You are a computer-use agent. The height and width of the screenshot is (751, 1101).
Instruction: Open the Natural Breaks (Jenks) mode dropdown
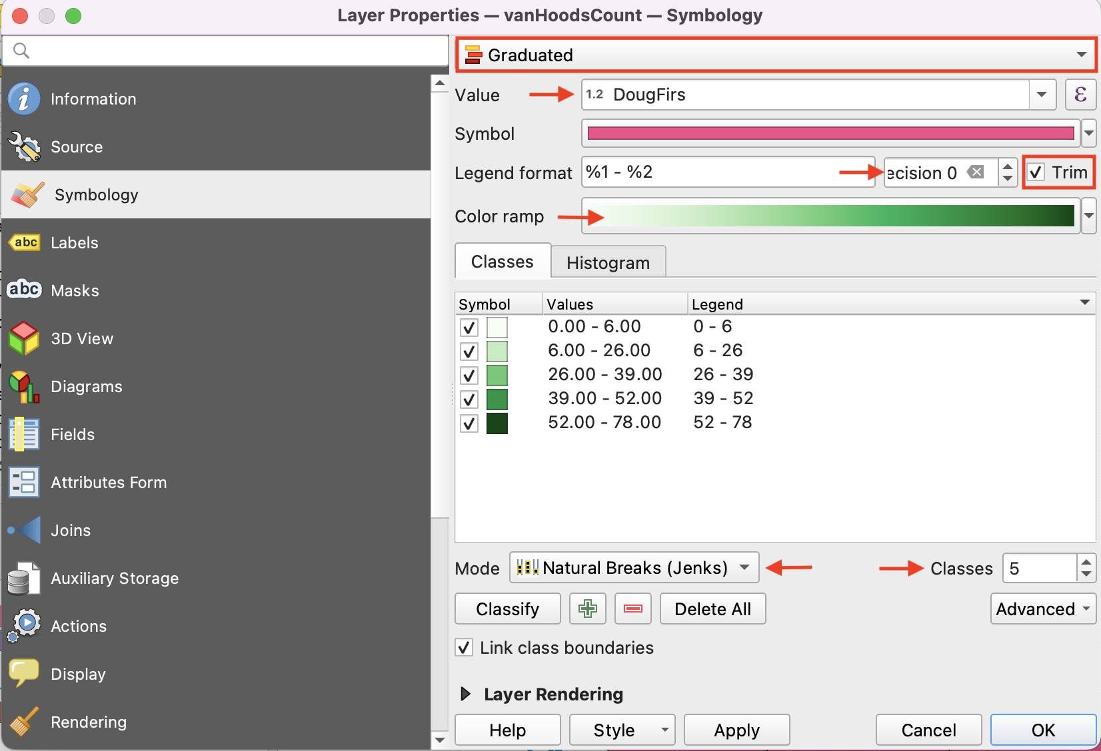(634, 568)
